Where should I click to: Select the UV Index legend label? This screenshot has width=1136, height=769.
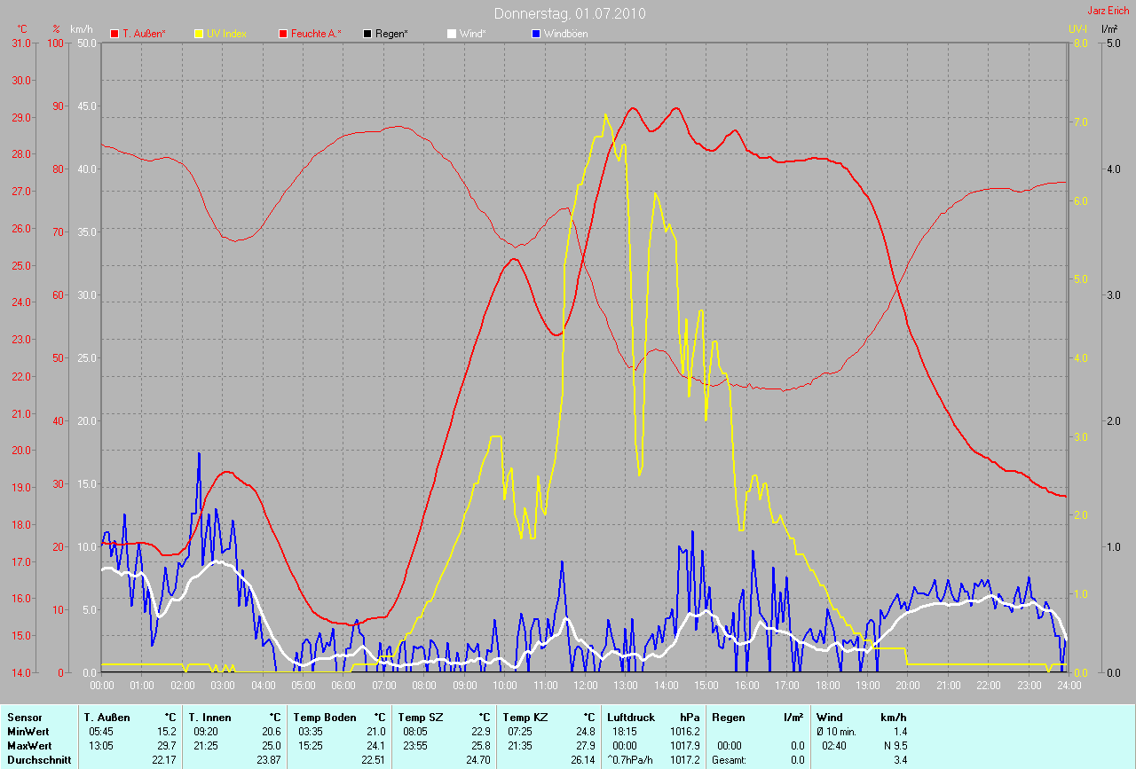pyautogui.click(x=226, y=34)
